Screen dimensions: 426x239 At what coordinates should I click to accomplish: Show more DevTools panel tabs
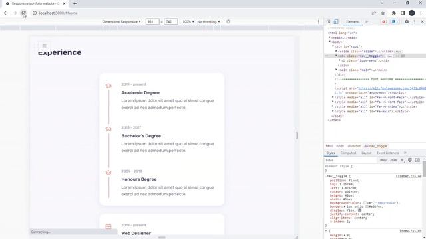367,21
